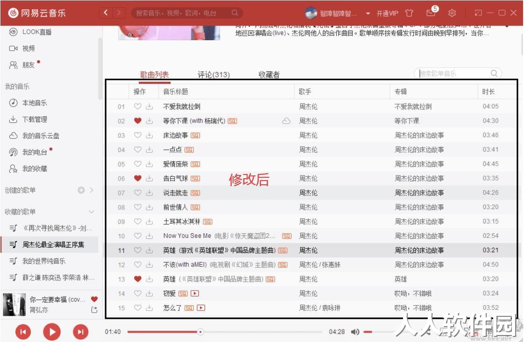Open the messages mail icon

[431, 13]
